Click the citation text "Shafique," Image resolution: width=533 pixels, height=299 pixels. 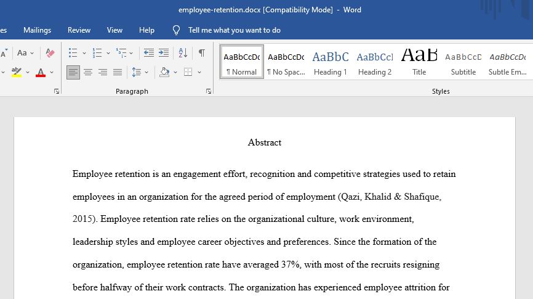[423, 197]
